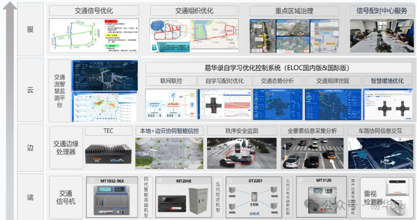The height and width of the screenshot is (220, 417).
Task: Open the 智慧缓堵优化 intersection thumbnail
Action: [x=387, y=105]
